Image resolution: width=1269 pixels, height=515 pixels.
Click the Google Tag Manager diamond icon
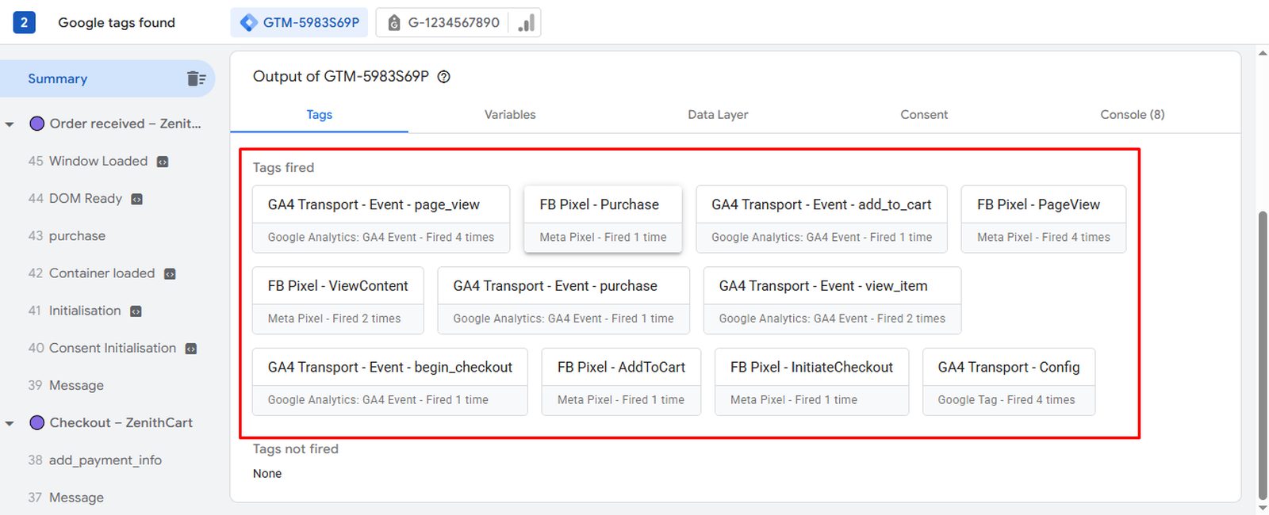(249, 22)
